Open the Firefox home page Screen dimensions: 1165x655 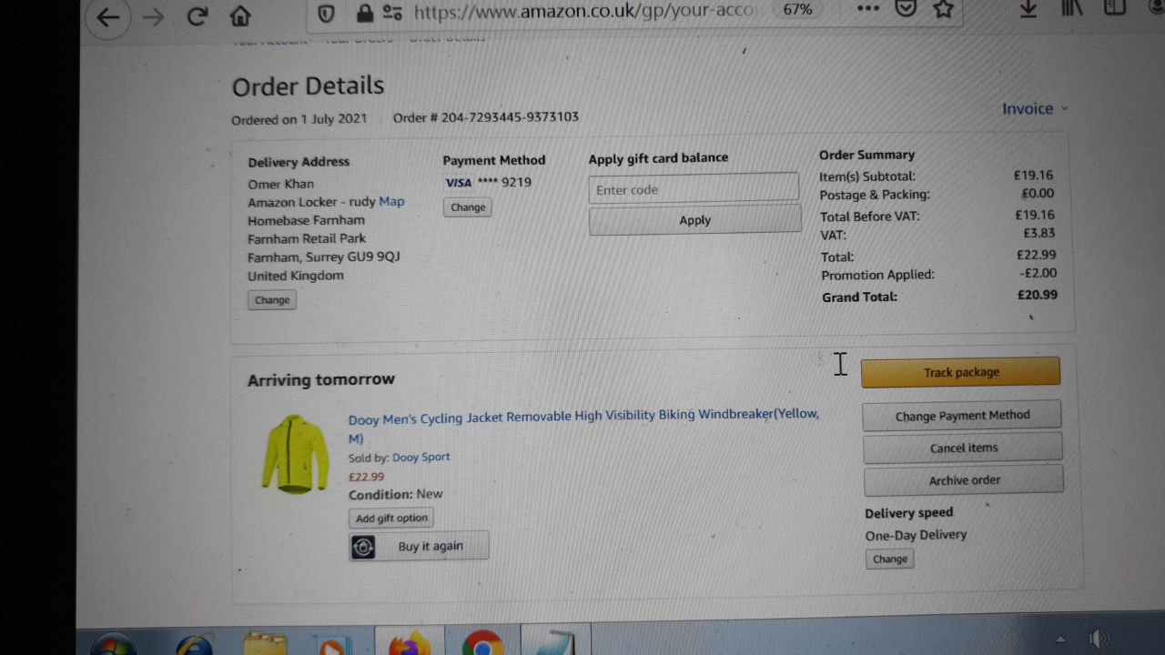point(240,16)
